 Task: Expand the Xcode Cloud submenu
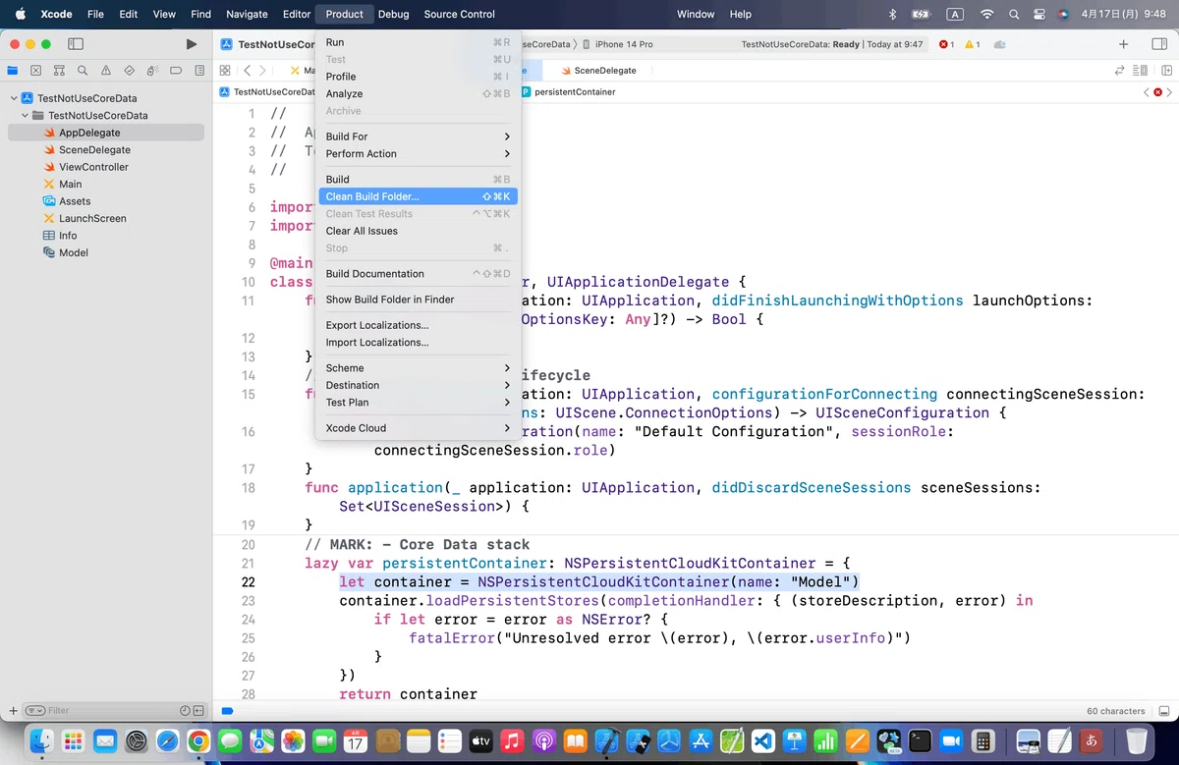(418, 428)
